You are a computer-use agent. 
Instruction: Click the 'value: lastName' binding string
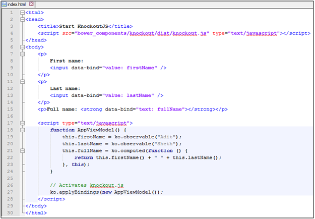(128, 95)
